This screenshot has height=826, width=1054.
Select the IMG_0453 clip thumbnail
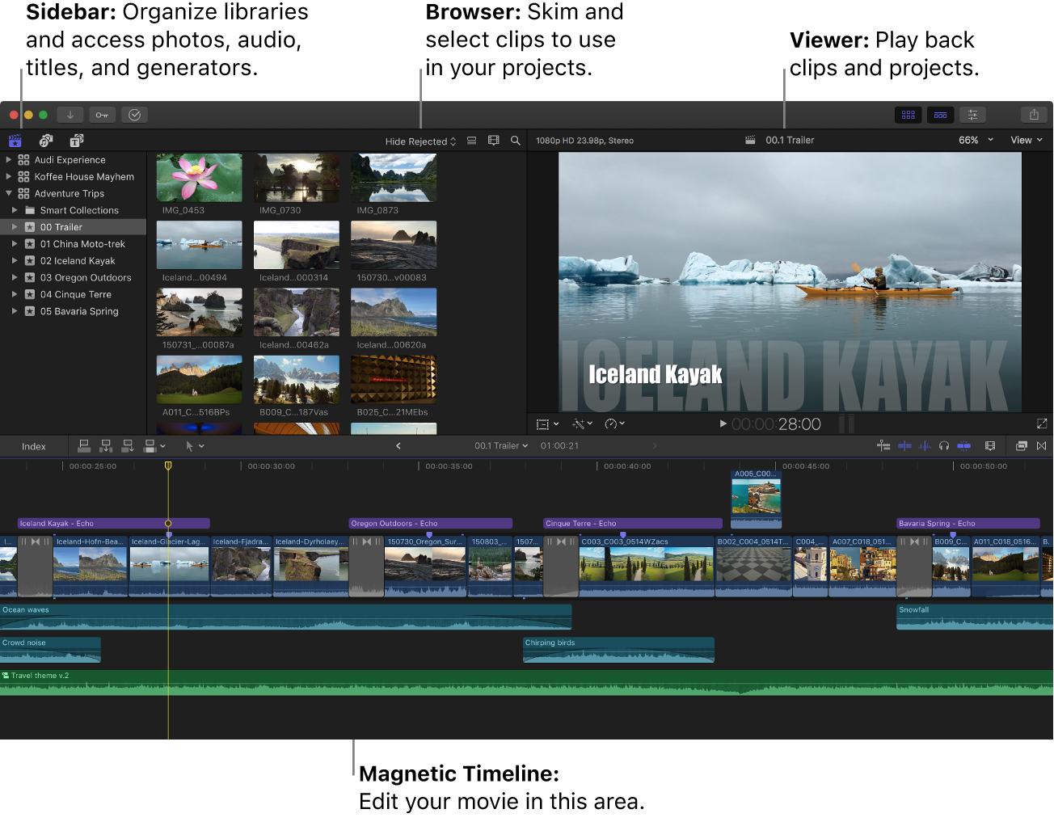(199, 177)
